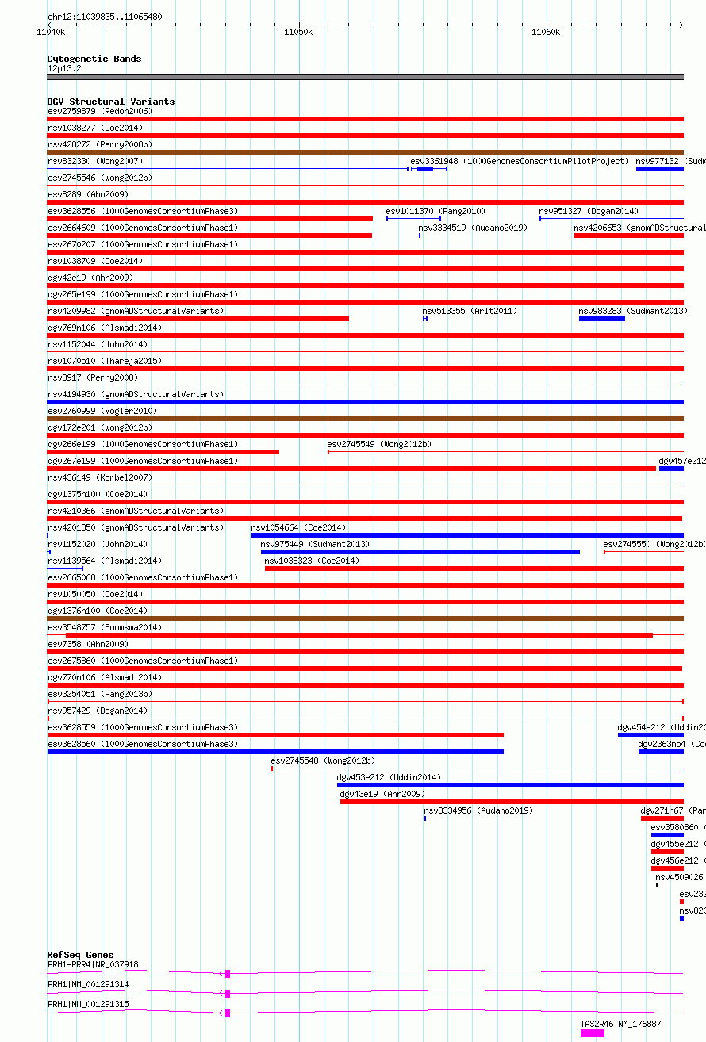This screenshot has height=1042, width=706.
Task: Click the dgv769n106 (Alsmadi2014) label
Action: 105,328
